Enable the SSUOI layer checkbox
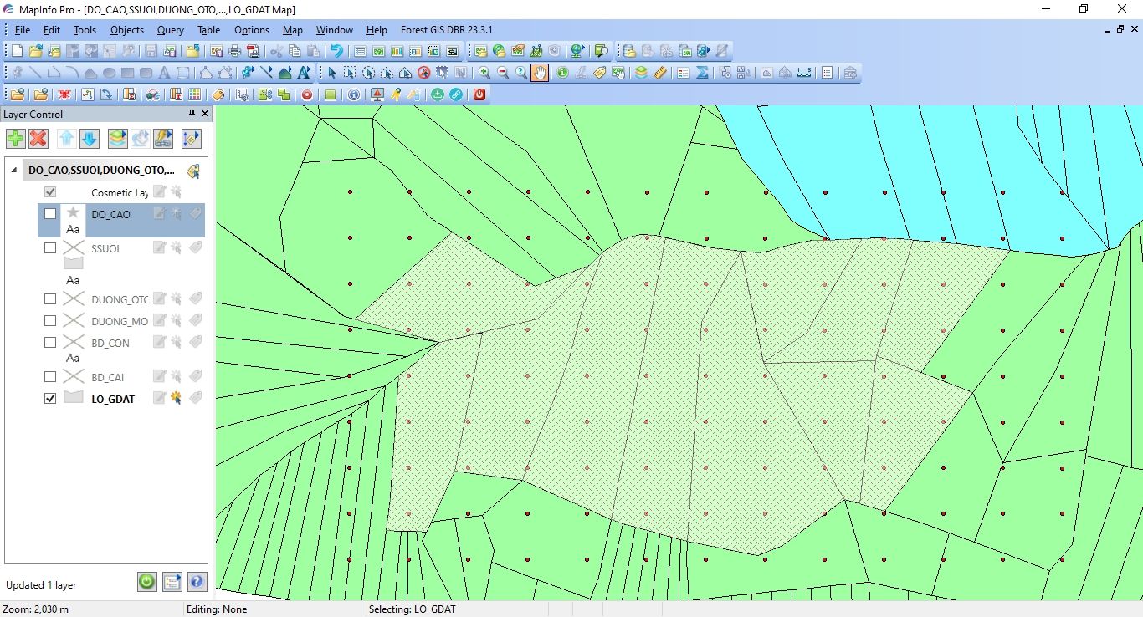 pos(50,248)
